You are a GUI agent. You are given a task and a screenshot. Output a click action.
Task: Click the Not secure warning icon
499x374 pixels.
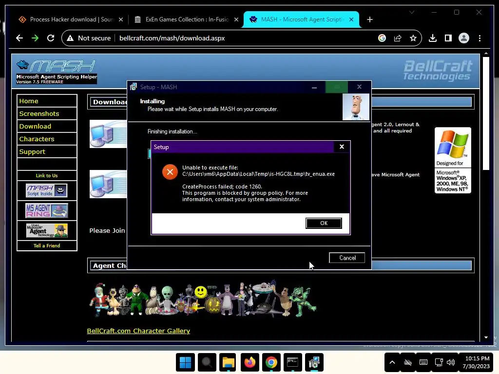tap(70, 38)
